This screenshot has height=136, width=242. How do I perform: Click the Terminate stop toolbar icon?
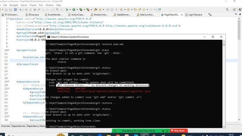pos(35,9)
